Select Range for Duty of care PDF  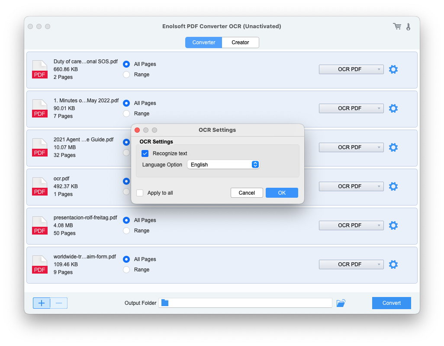tap(126, 75)
